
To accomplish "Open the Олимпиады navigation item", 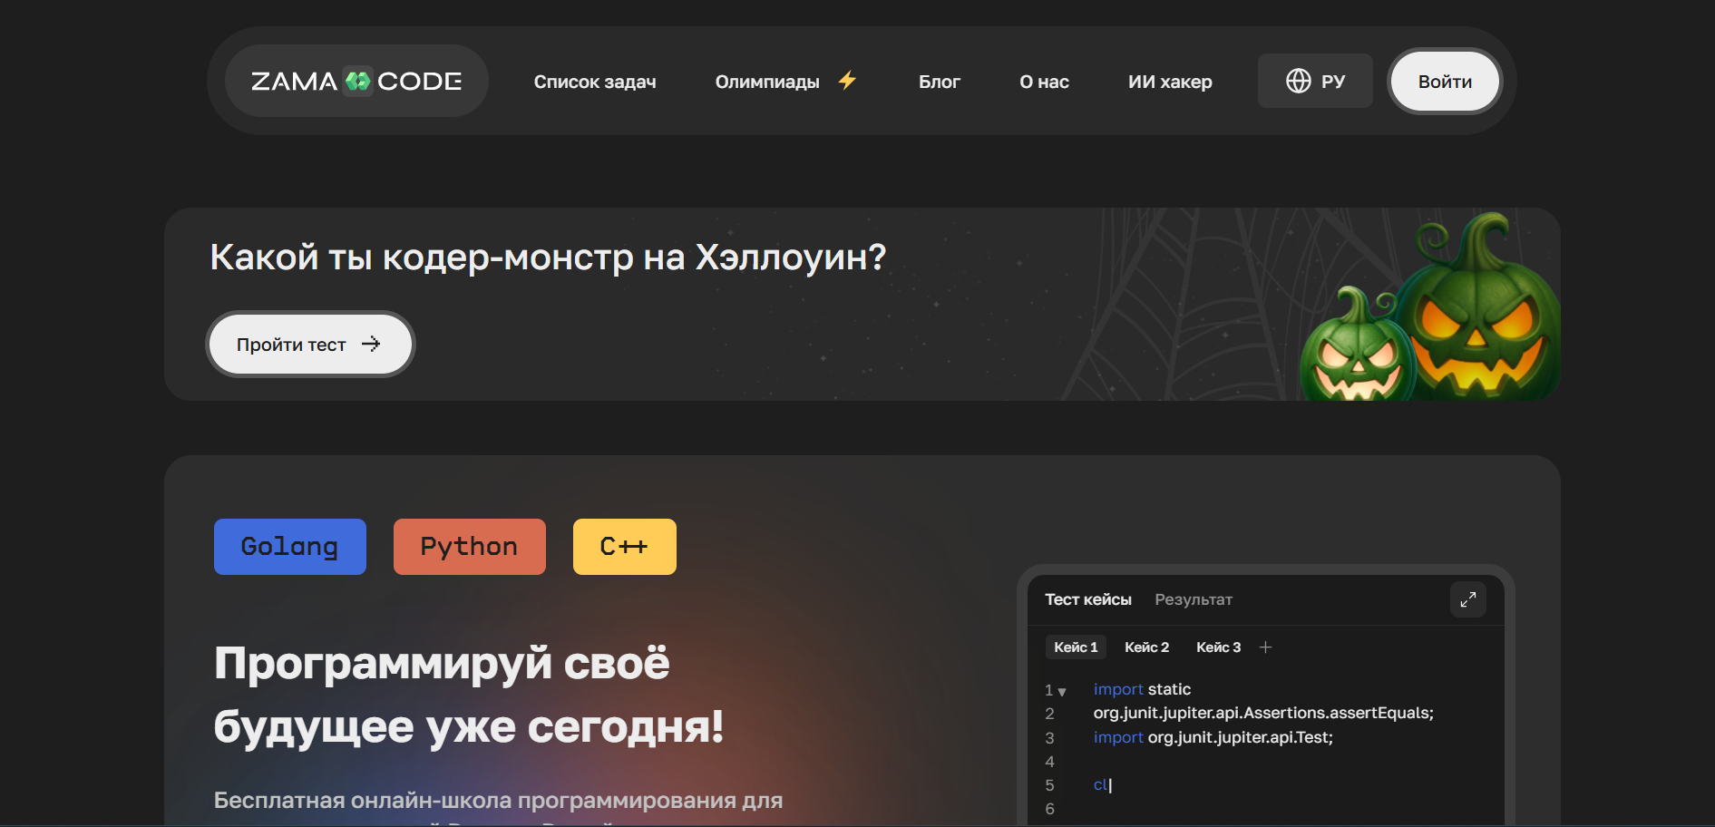I will tap(767, 81).
